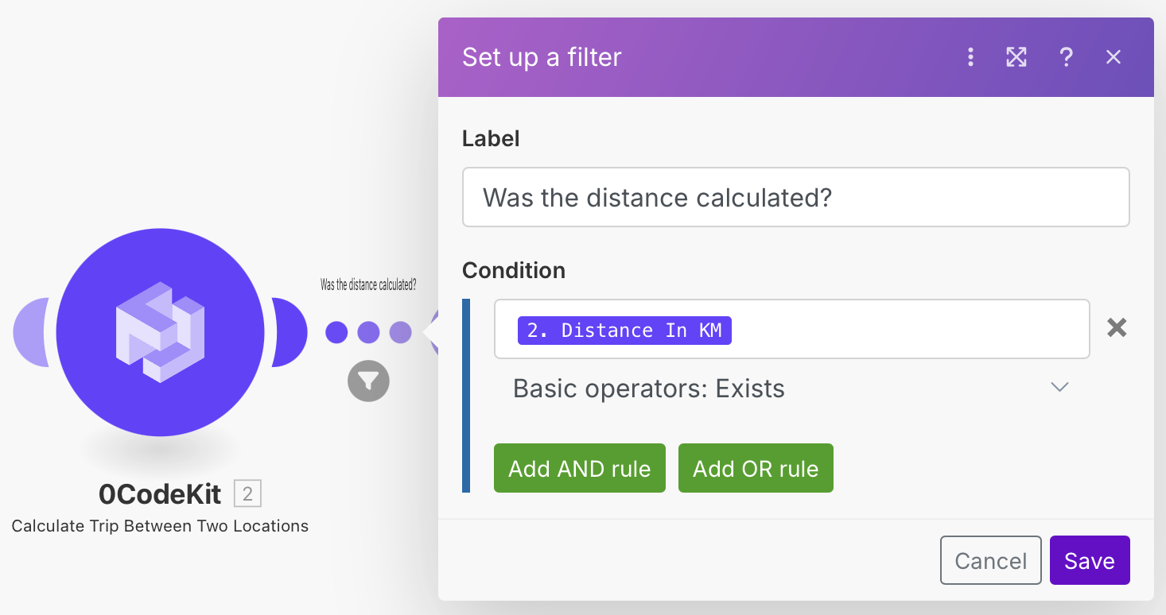
Task: Click the first dot on the connection route
Action: point(336,332)
